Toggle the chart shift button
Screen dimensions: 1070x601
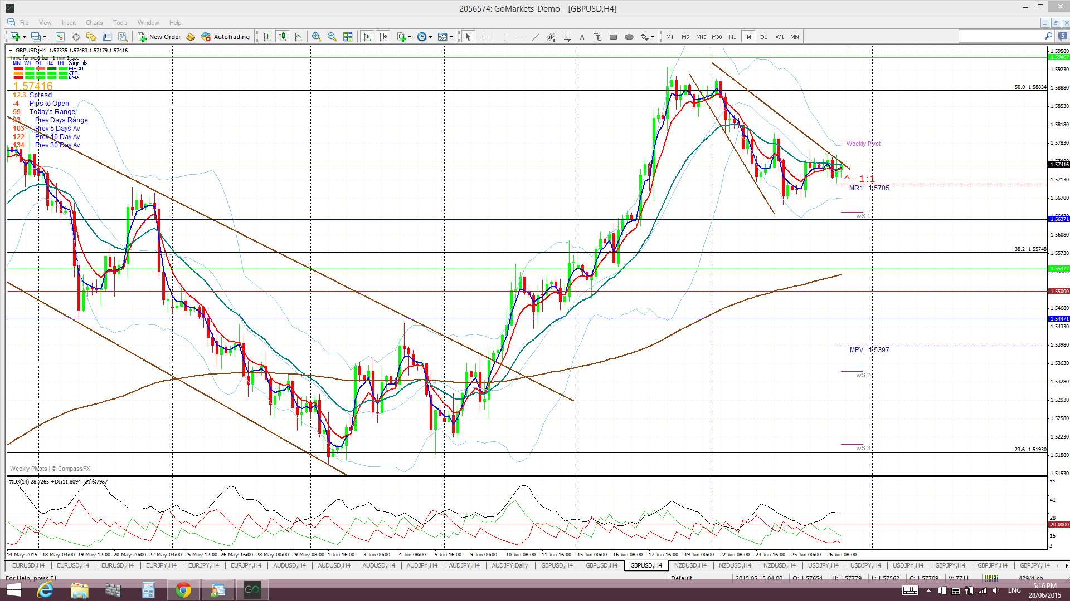pyautogui.click(x=383, y=37)
